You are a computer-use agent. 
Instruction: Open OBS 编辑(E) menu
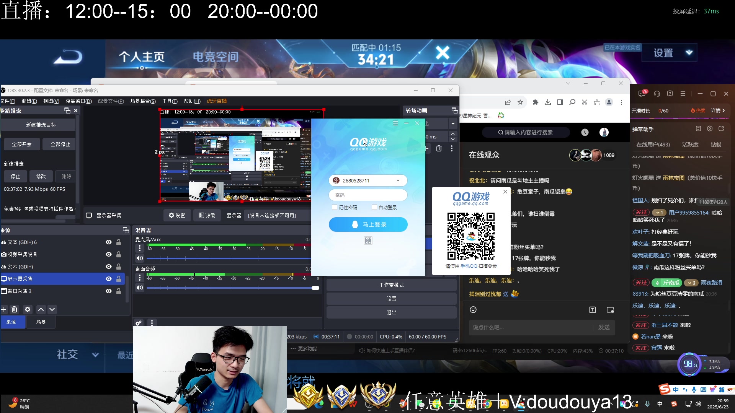(x=29, y=101)
